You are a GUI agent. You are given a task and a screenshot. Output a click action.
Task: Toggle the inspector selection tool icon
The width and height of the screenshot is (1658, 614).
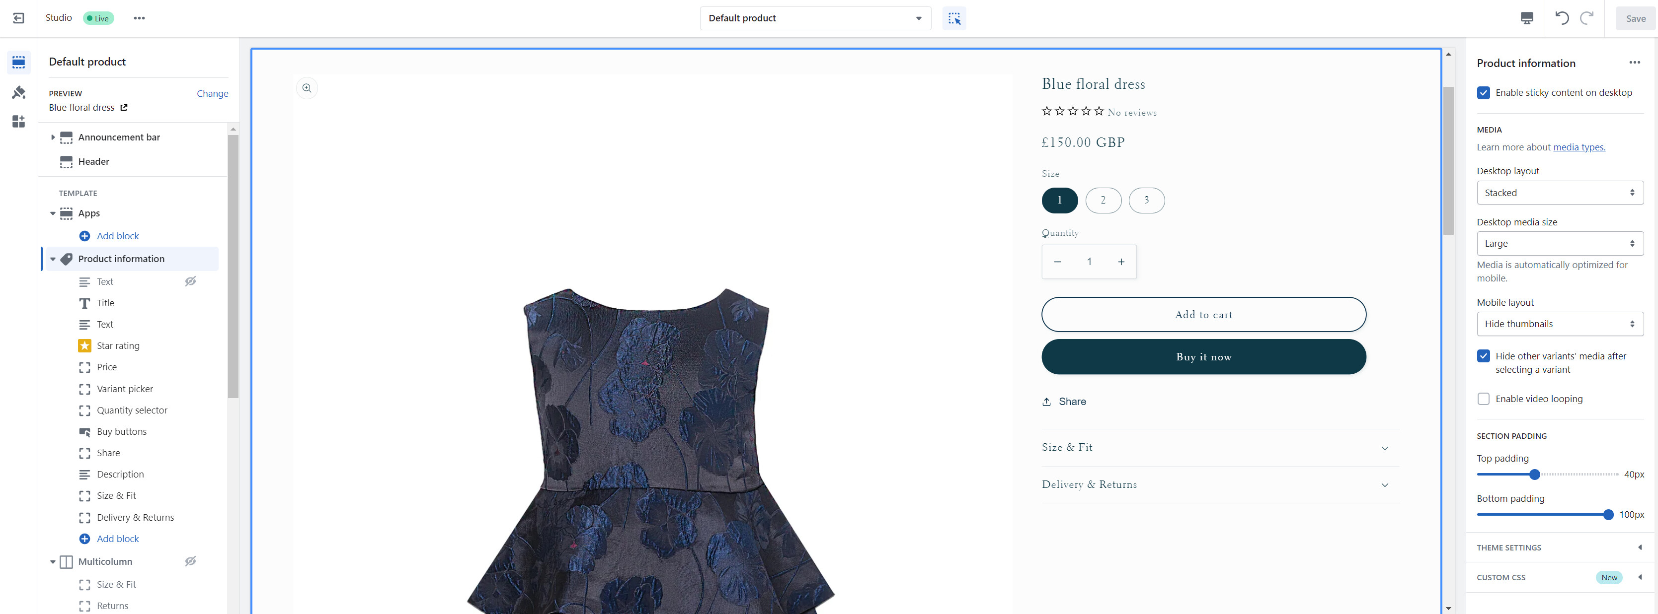pyautogui.click(x=954, y=18)
